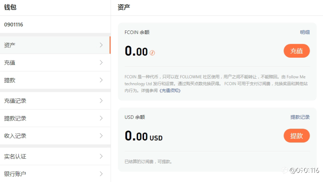Click the chevron on the 银行账户 row
The height and width of the screenshot is (182, 323).
click(101, 174)
